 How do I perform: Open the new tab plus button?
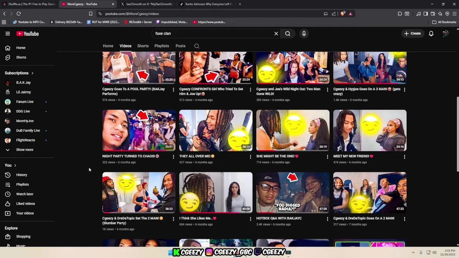tap(240, 4)
